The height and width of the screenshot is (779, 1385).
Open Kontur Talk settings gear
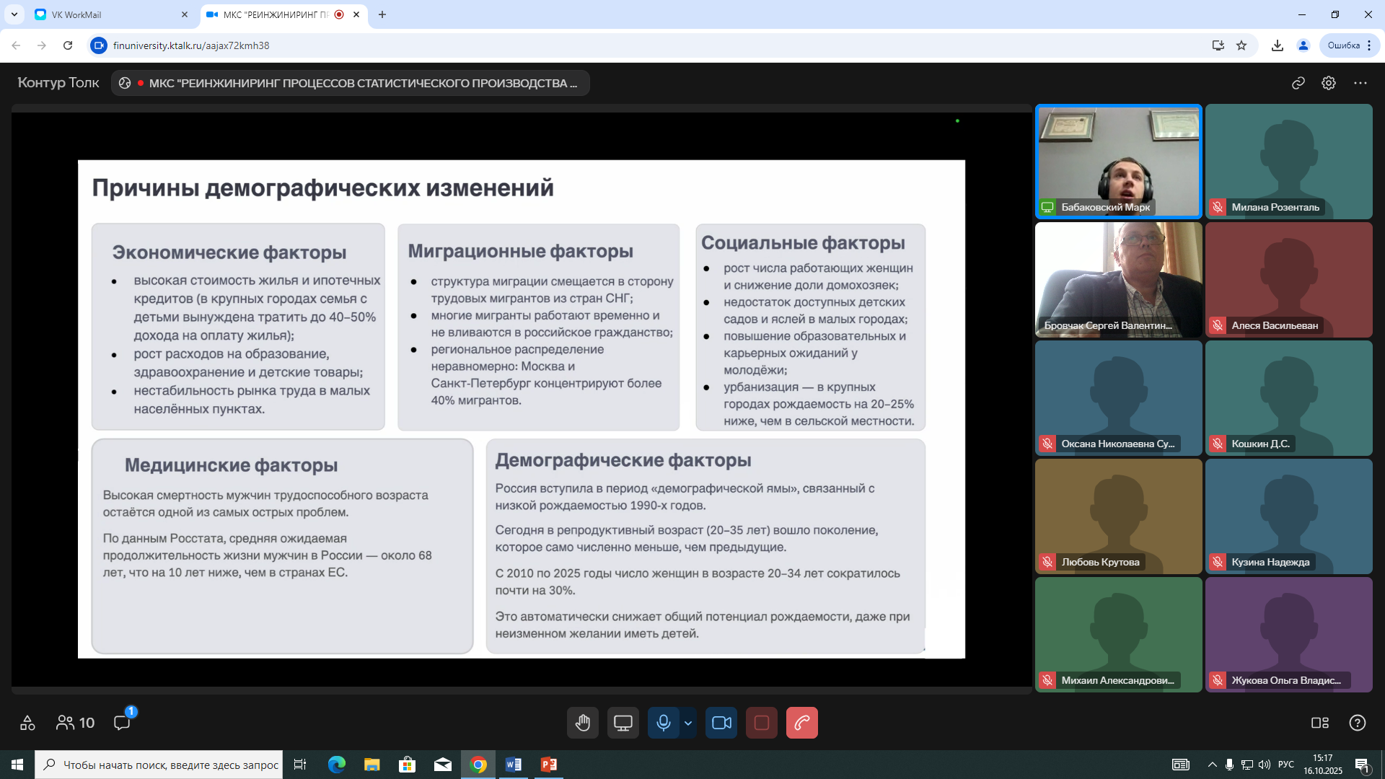point(1328,83)
